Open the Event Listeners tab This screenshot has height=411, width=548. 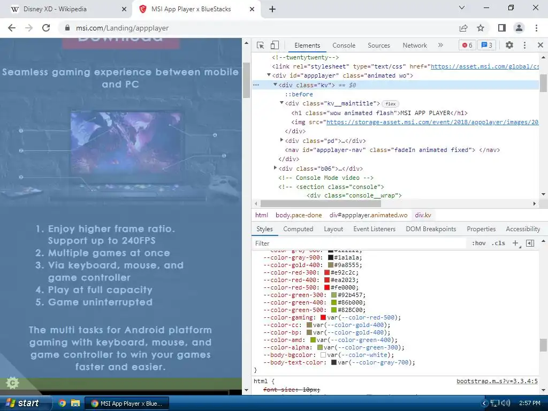point(374,229)
